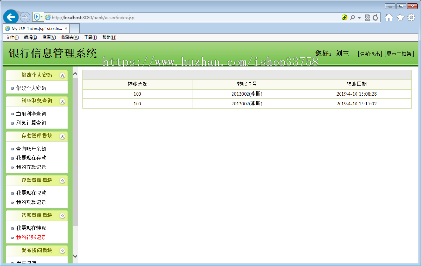Open a new blank tab button

coord(74,28)
